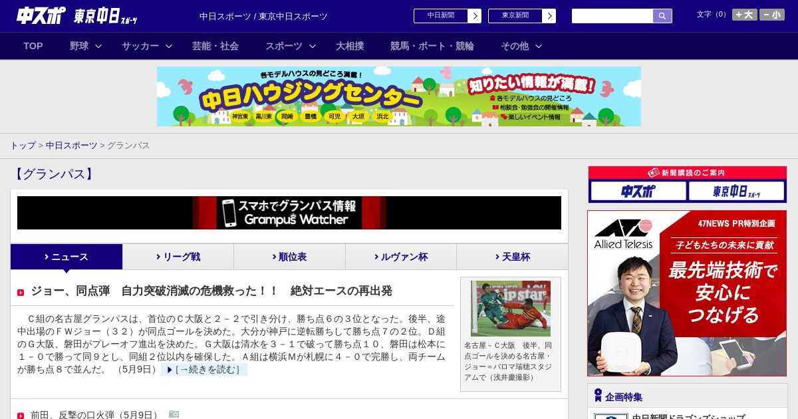Viewport: 798px width, 419px height.
Task: Open 中スポ subscription button in sidebar
Action: coord(638,192)
